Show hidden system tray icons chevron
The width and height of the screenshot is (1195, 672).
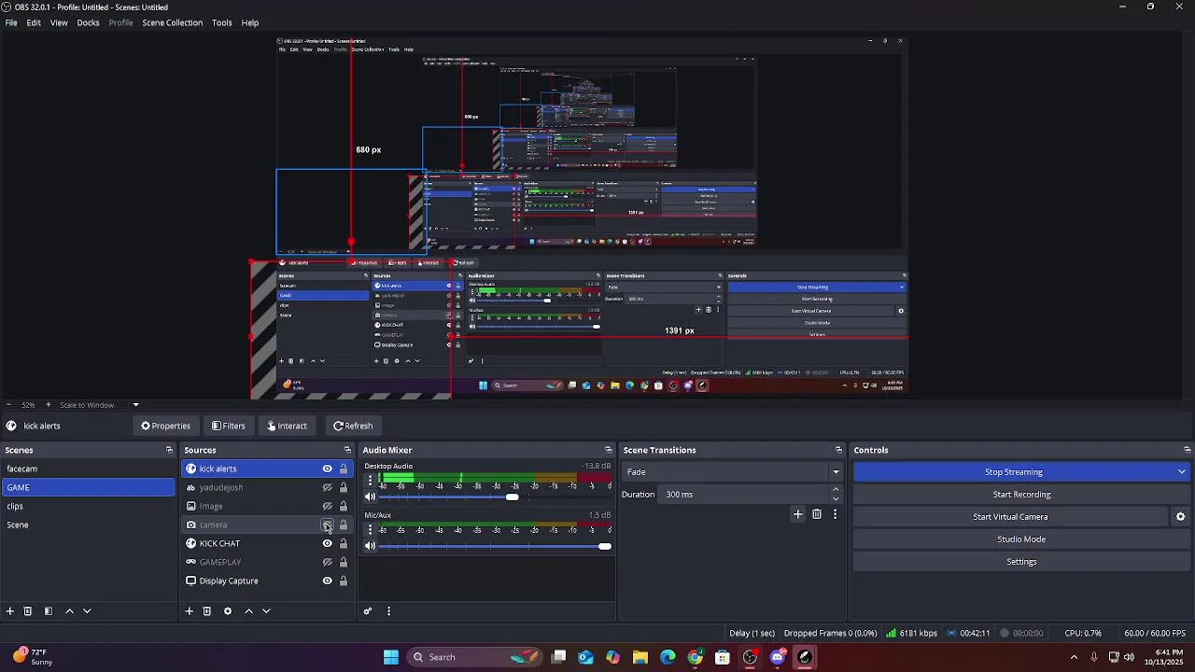1074,657
